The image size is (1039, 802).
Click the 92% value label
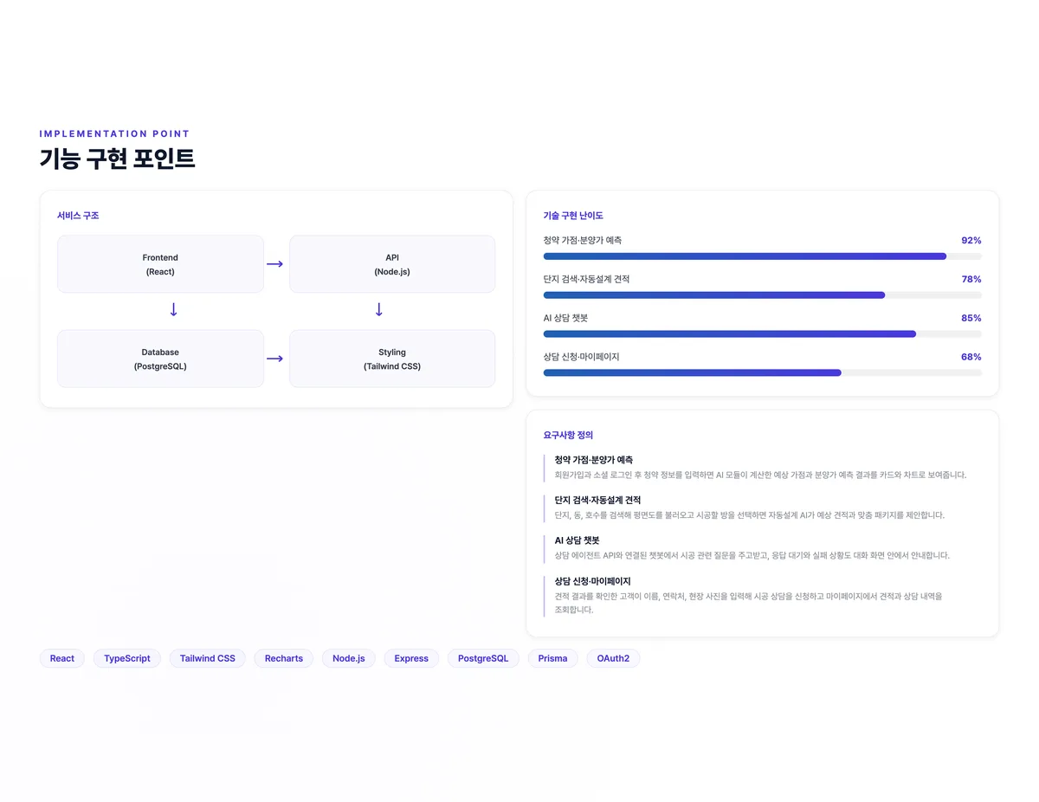point(971,240)
